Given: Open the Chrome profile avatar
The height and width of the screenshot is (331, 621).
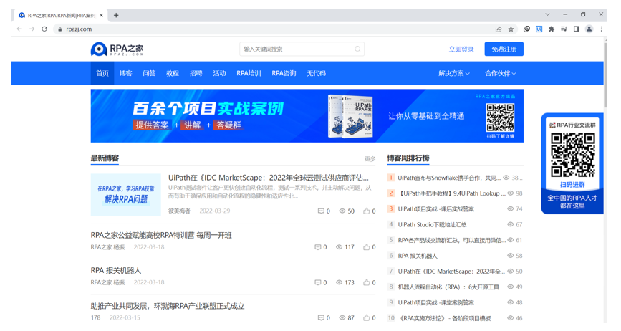Looking at the screenshot, I should [x=589, y=29].
